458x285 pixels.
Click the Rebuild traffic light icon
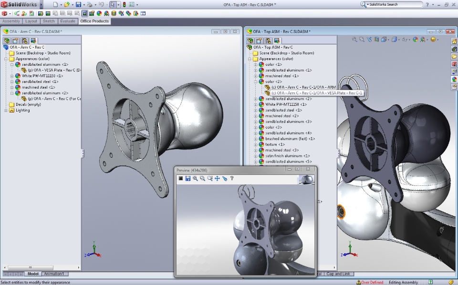124,4
